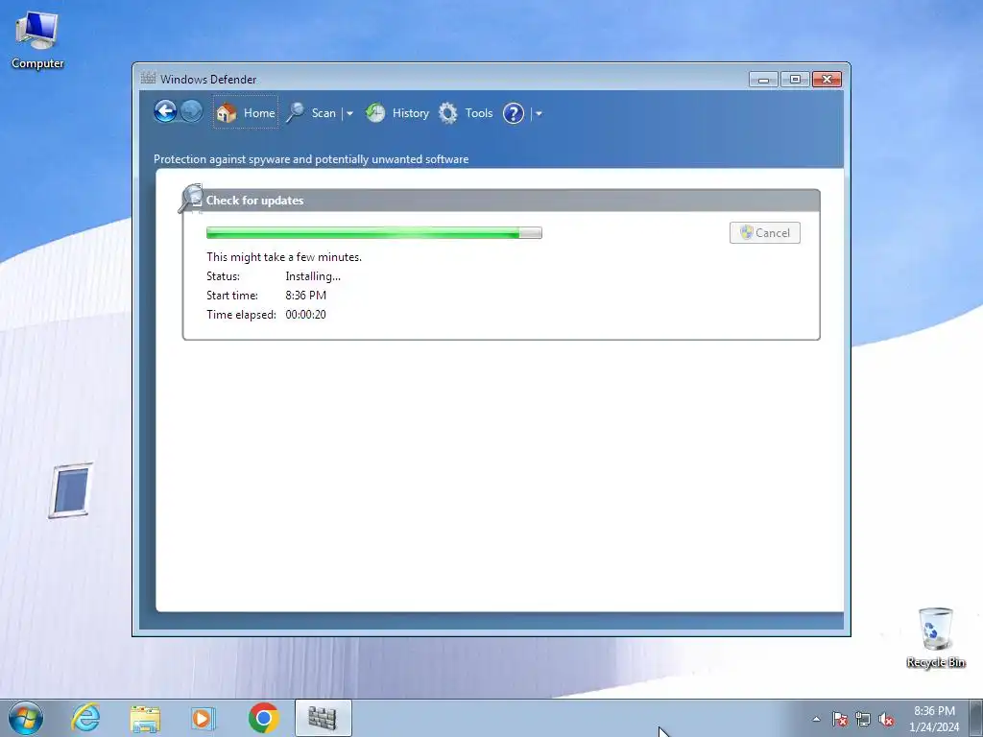Click the Tools toolbar label
Screen dimensions: 983x737
[479, 113]
